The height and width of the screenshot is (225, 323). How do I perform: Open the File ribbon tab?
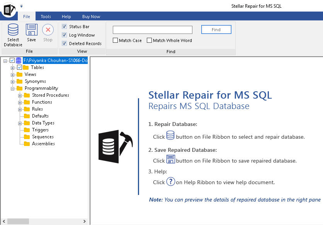[x=27, y=17]
